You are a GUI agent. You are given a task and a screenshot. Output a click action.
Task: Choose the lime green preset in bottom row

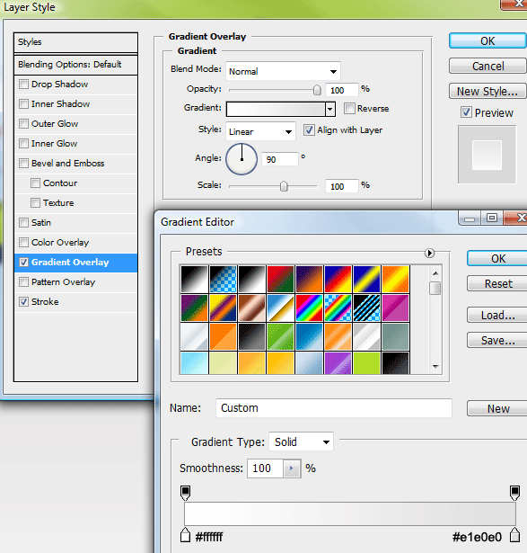tap(367, 363)
